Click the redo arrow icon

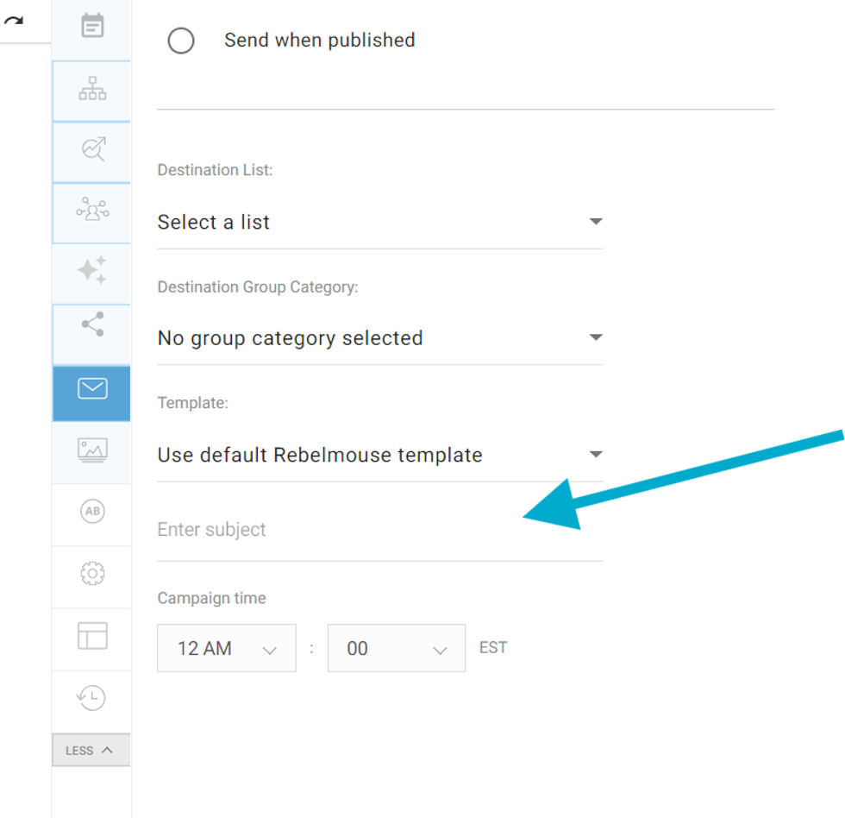[14, 21]
